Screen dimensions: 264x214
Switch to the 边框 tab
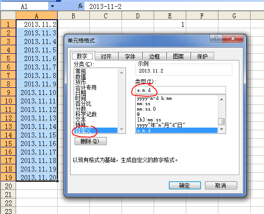(154, 56)
